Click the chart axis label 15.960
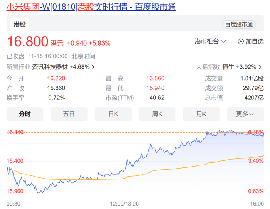 (x=15, y=191)
